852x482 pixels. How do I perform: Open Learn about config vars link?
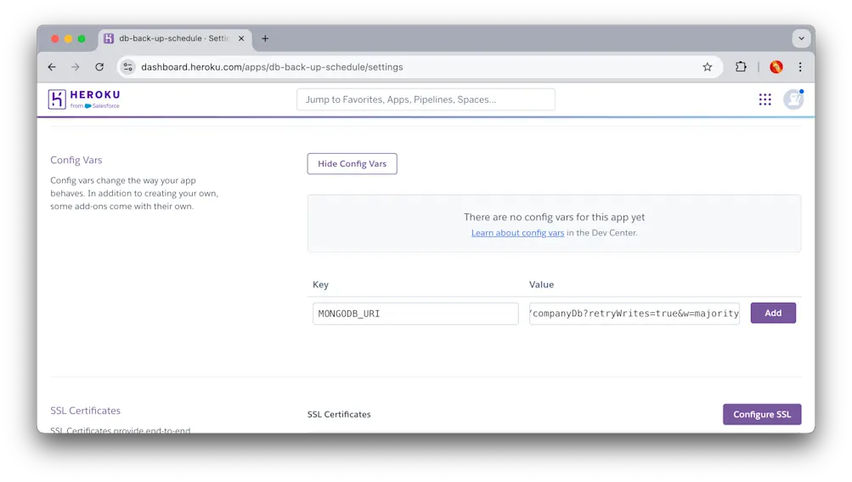[517, 233]
